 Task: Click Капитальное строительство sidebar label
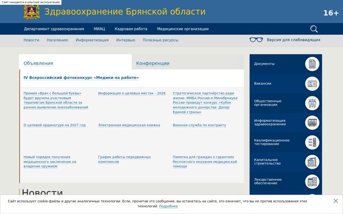pos(267,162)
